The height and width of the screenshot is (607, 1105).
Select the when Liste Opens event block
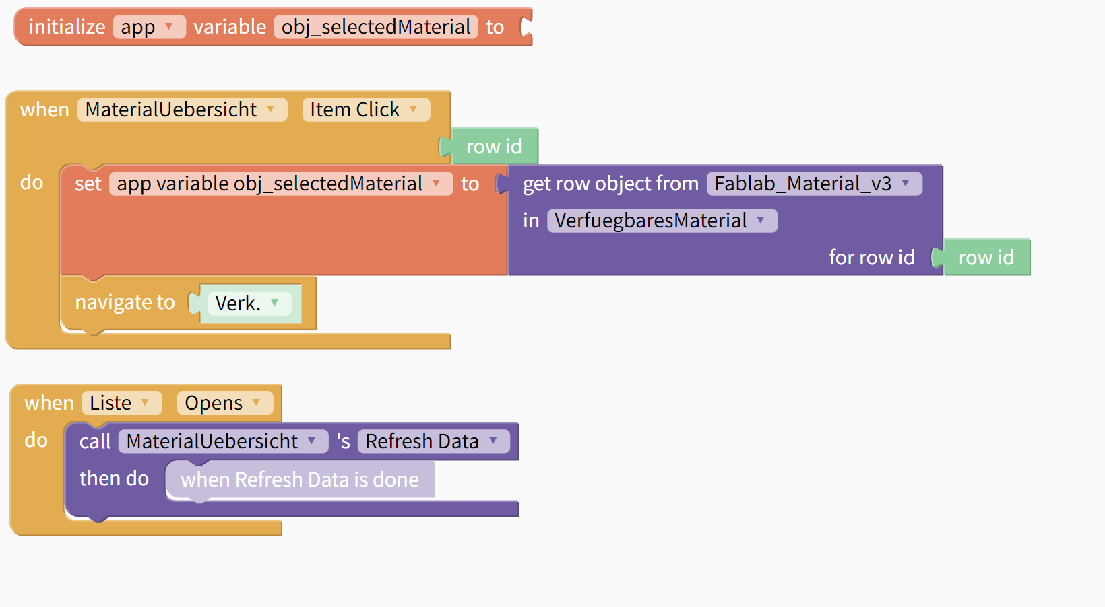pyautogui.click(x=49, y=403)
